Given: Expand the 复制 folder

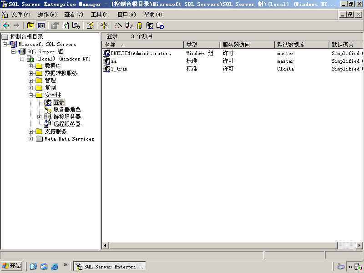Looking at the screenshot, I should (30, 88).
